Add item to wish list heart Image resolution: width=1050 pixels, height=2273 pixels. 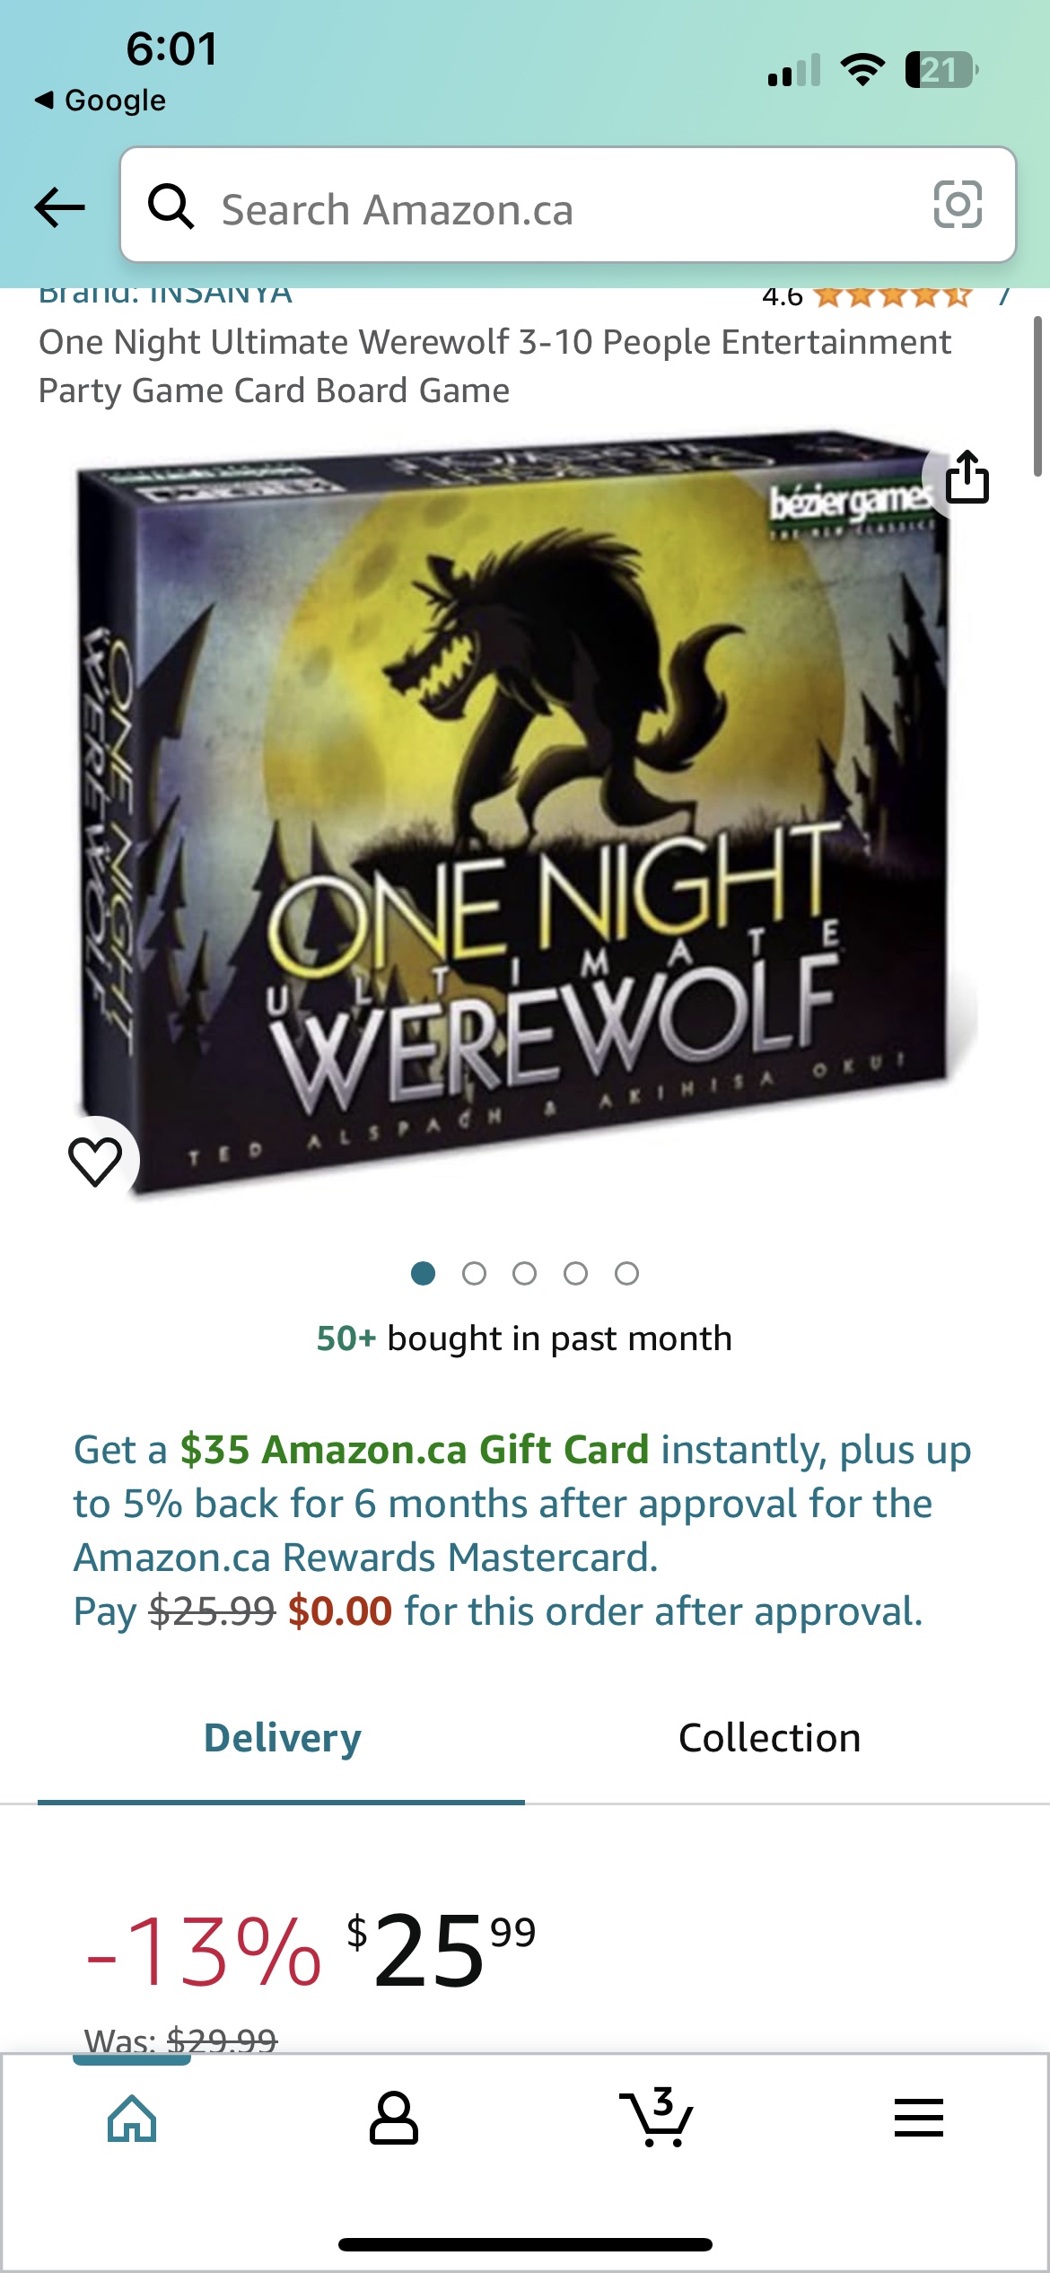(95, 1161)
